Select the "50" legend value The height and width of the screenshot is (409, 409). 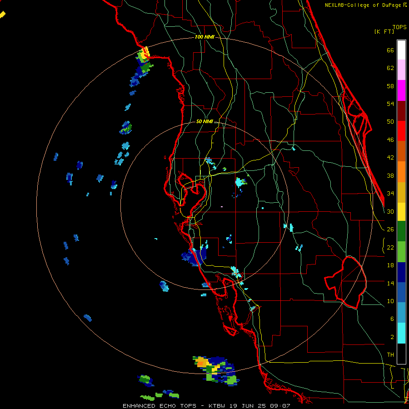[x=390, y=122]
